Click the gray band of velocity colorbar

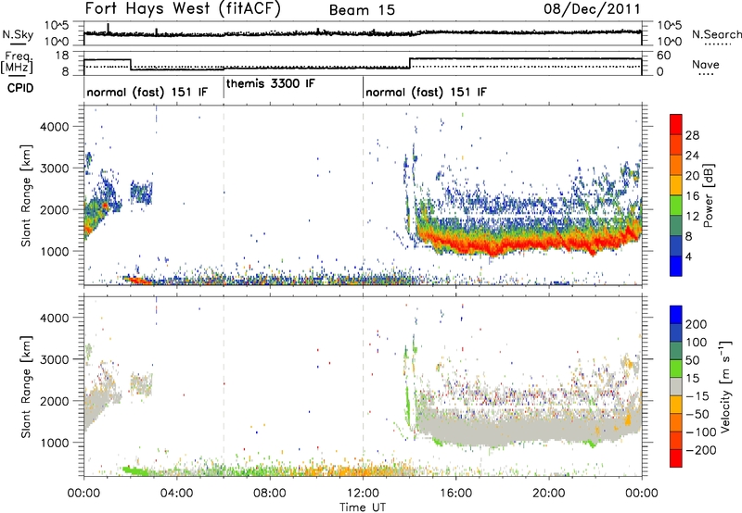(x=676, y=386)
